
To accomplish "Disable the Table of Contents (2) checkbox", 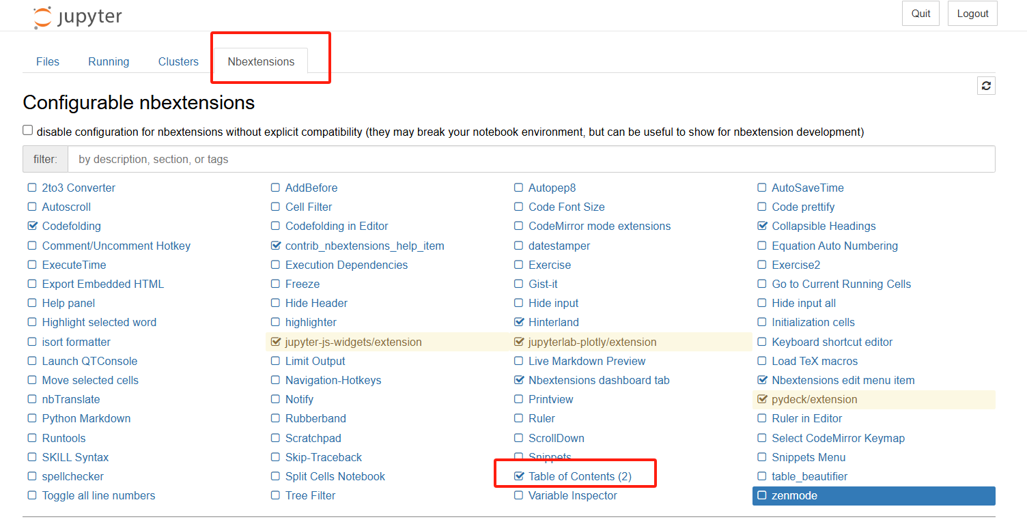I will 519,476.
